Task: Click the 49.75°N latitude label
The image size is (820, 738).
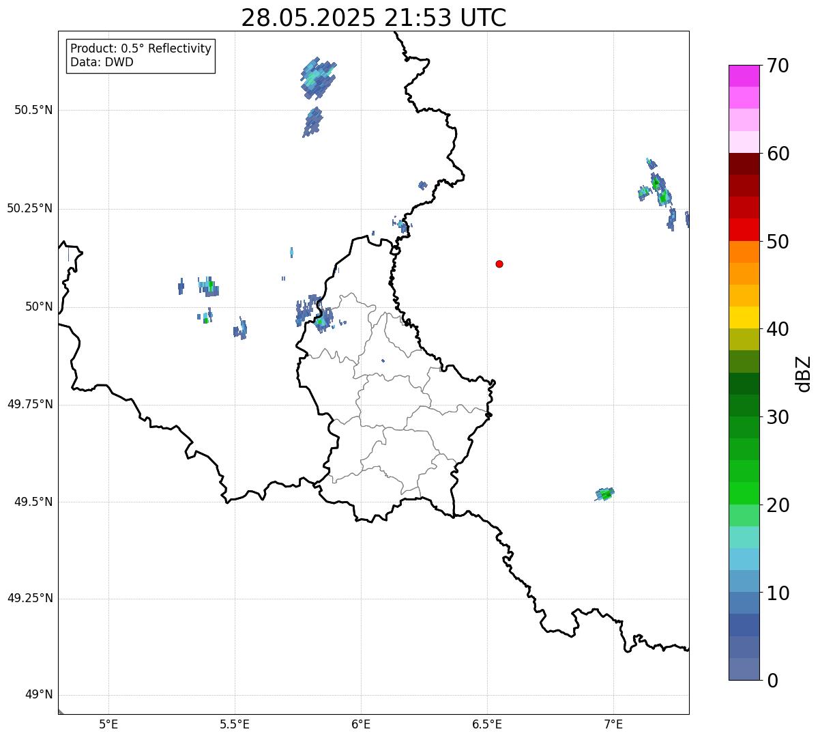Action: pyautogui.click(x=30, y=404)
